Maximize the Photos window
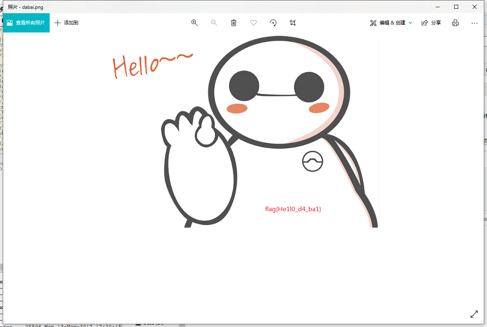 coord(456,7)
